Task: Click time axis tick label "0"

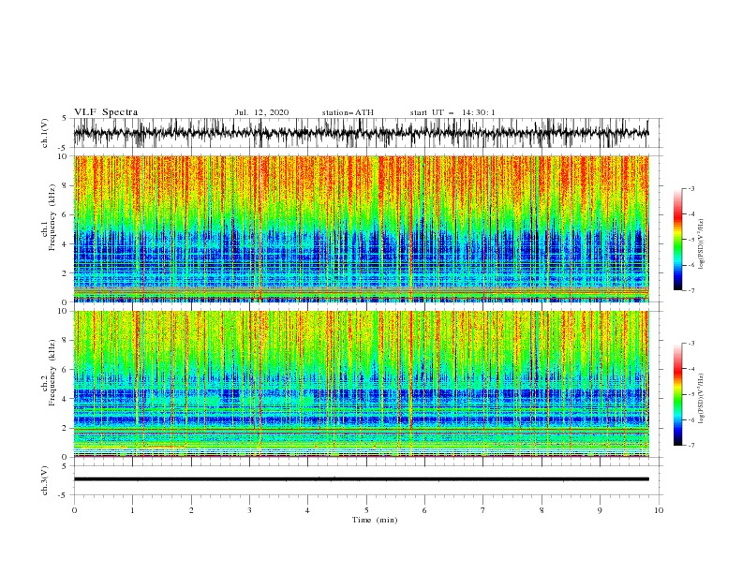Action: pos(74,510)
